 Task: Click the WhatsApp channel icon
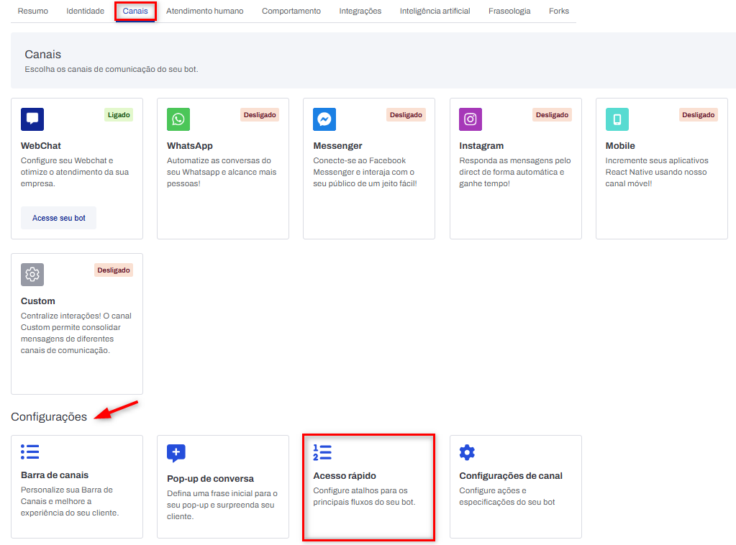point(178,119)
